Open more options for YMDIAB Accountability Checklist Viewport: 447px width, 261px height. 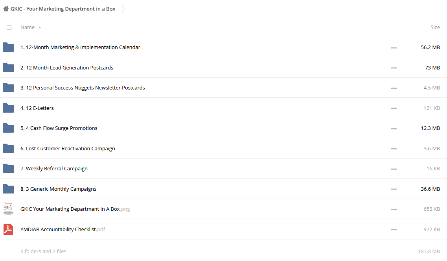click(x=394, y=230)
